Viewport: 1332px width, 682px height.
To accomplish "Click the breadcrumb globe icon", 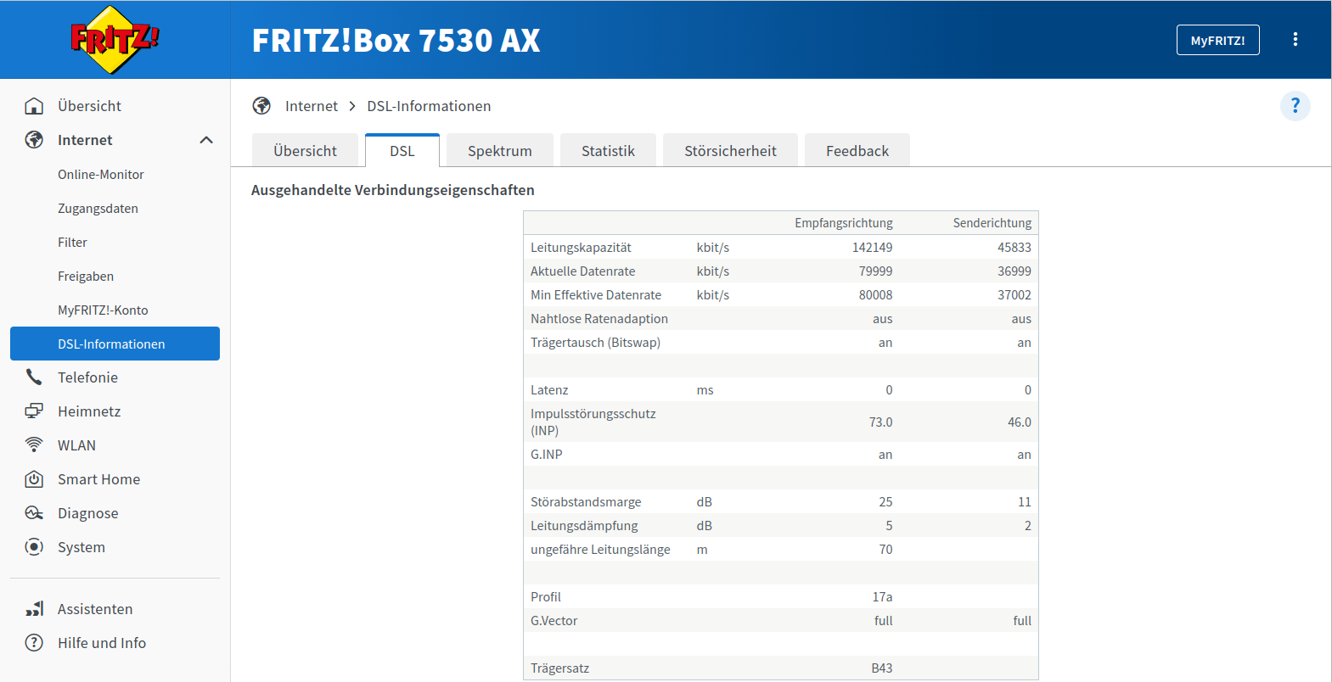I will coord(261,106).
